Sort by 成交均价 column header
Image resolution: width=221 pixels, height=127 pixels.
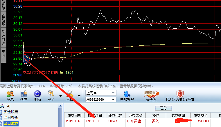click(x=200, y=115)
